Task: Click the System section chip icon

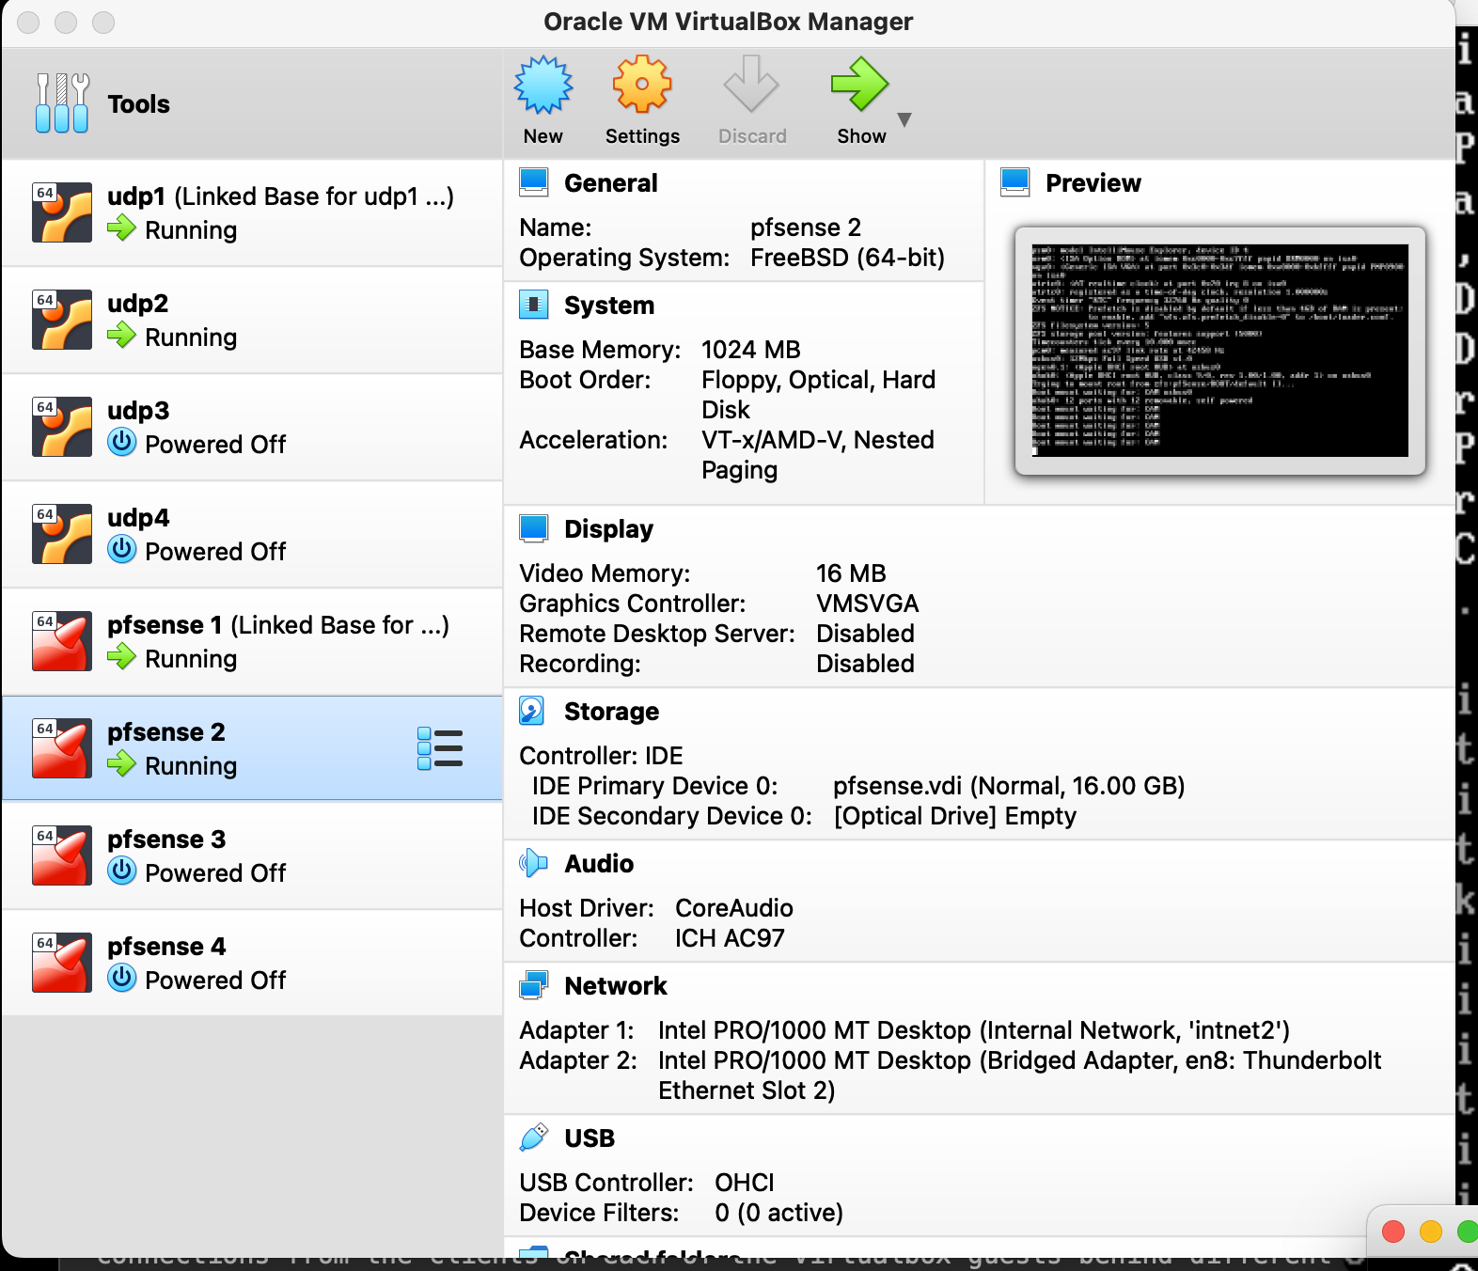Action: pyautogui.click(x=534, y=305)
